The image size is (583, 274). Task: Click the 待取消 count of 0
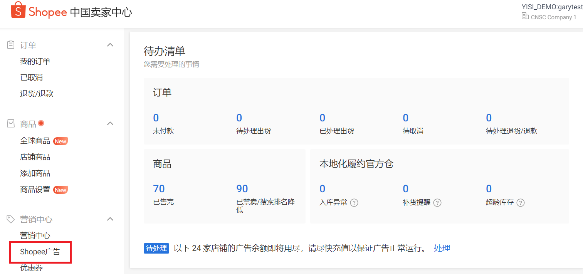point(406,118)
